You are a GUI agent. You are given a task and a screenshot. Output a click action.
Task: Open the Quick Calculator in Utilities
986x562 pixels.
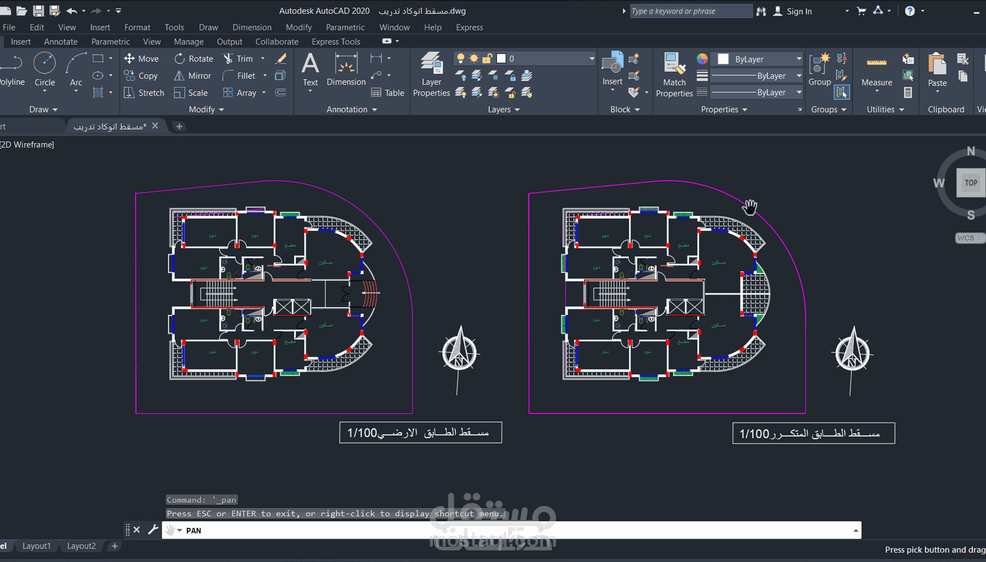(x=908, y=92)
